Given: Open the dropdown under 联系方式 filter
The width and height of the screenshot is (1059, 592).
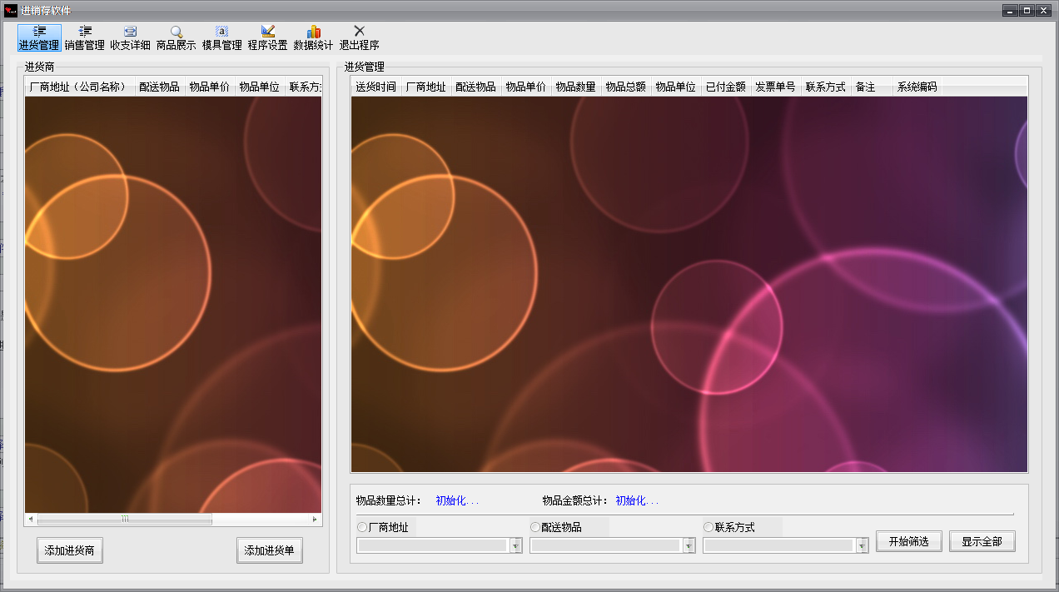Looking at the screenshot, I should point(862,545).
